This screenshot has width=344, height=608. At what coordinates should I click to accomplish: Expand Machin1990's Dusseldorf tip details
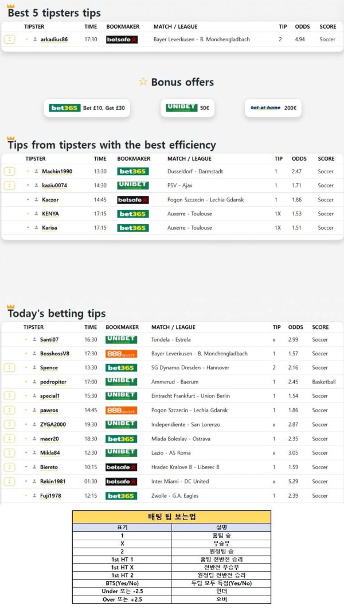pos(9,171)
